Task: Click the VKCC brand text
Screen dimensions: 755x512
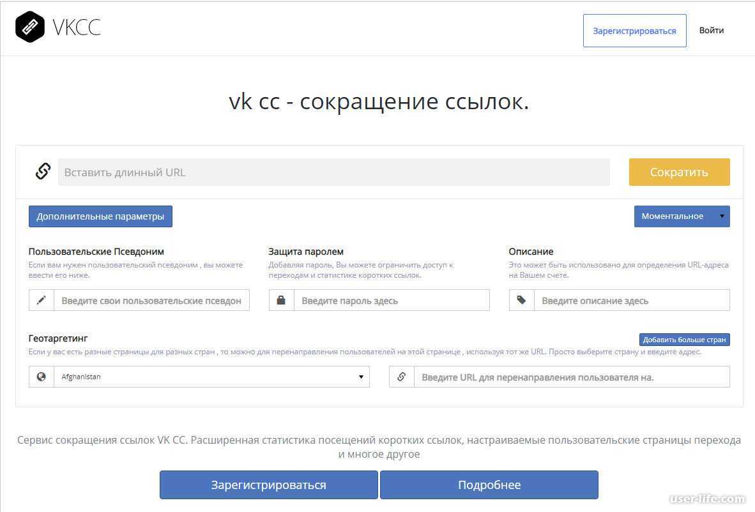Action: 77,27
